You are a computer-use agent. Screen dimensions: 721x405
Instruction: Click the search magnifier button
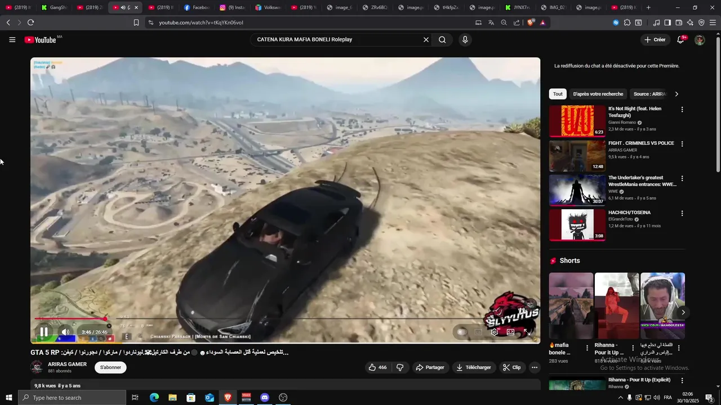442,40
